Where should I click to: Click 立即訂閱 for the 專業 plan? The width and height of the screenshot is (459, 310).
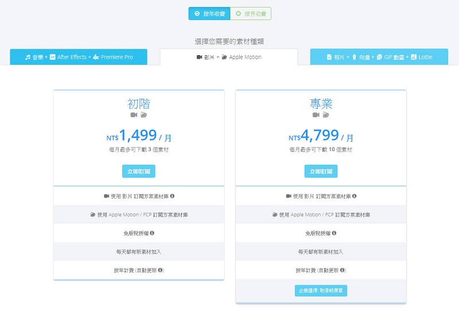click(321, 171)
